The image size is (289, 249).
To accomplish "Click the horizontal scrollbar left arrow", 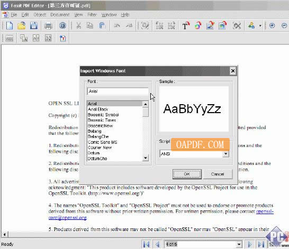I will (x=5, y=234).
